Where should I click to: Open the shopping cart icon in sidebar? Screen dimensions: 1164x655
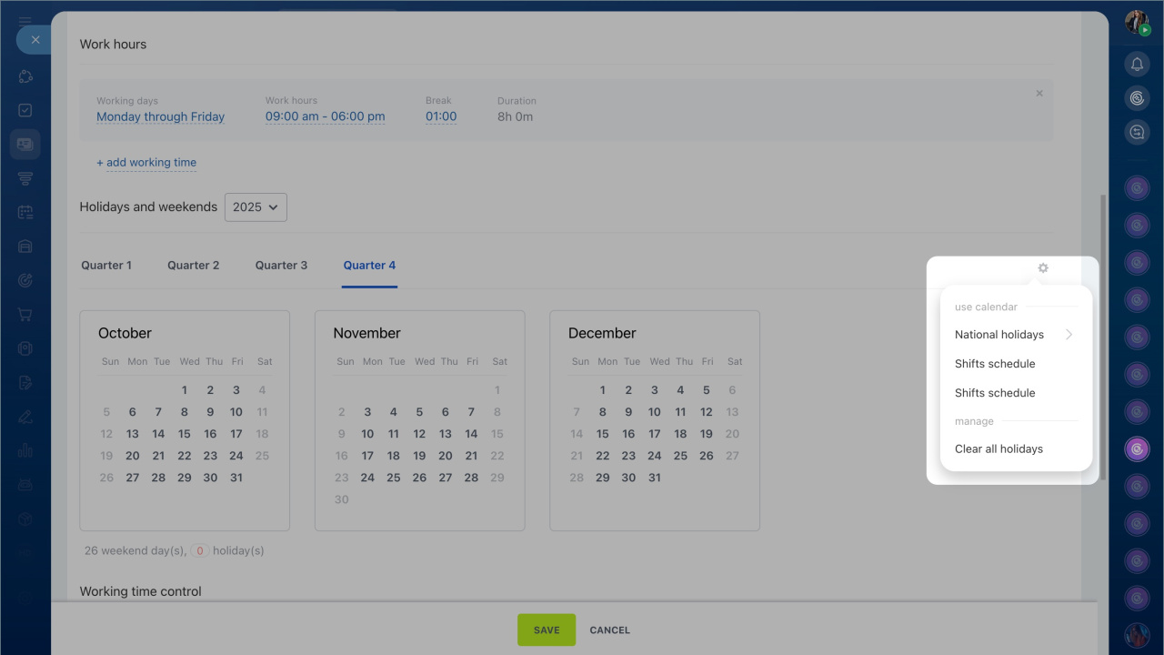25,315
